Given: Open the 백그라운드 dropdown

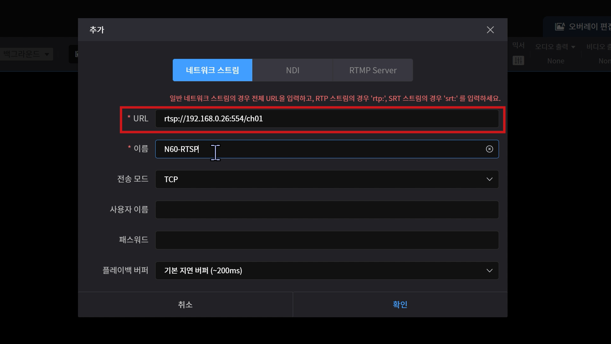Looking at the screenshot, I should click(26, 54).
